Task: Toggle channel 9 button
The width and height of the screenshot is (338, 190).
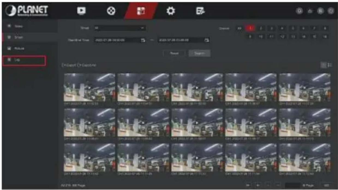Action: coord(250,36)
